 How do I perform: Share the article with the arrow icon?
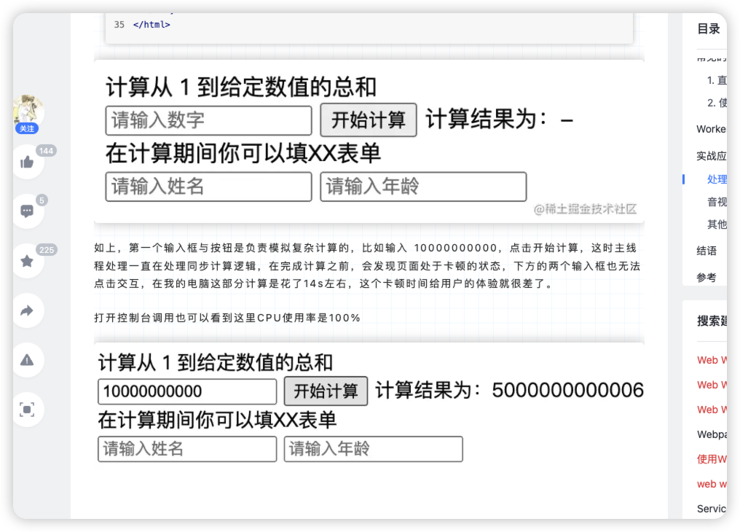pos(28,310)
